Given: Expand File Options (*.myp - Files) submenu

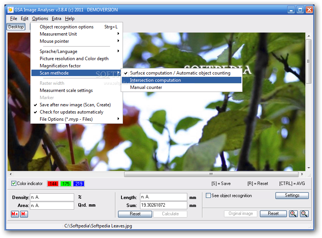Looking at the screenshot, I should 77,119.
